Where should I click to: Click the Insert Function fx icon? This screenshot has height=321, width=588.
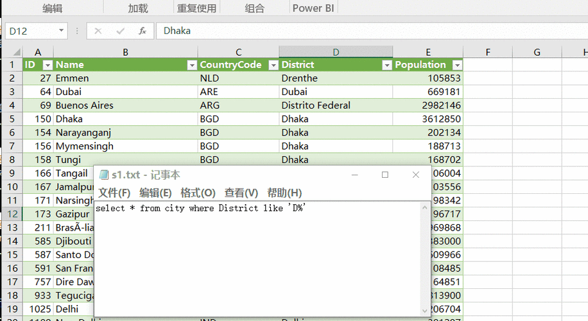[142, 31]
